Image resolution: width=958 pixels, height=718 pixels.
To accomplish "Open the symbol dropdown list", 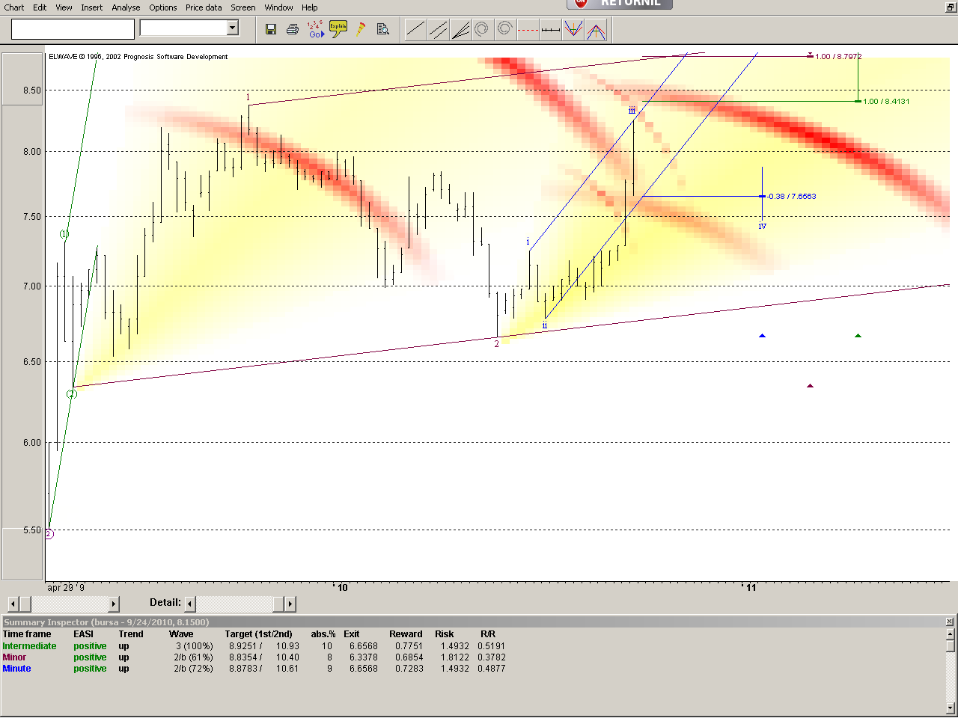I will 233,28.
